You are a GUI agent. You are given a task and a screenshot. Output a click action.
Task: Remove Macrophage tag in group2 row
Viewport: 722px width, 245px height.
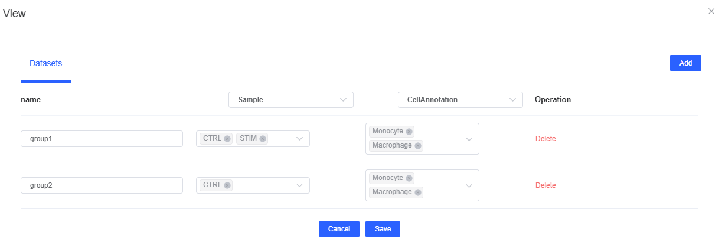click(418, 192)
